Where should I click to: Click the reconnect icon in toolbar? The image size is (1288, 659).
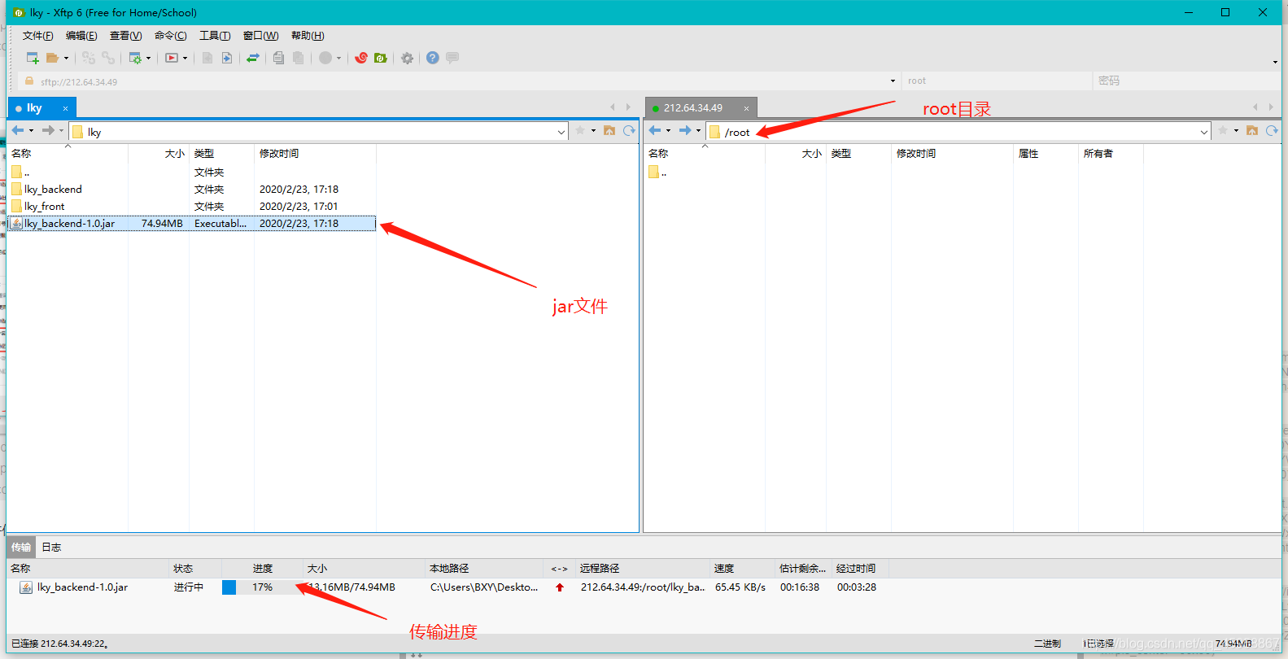click(x=89, y=58)
